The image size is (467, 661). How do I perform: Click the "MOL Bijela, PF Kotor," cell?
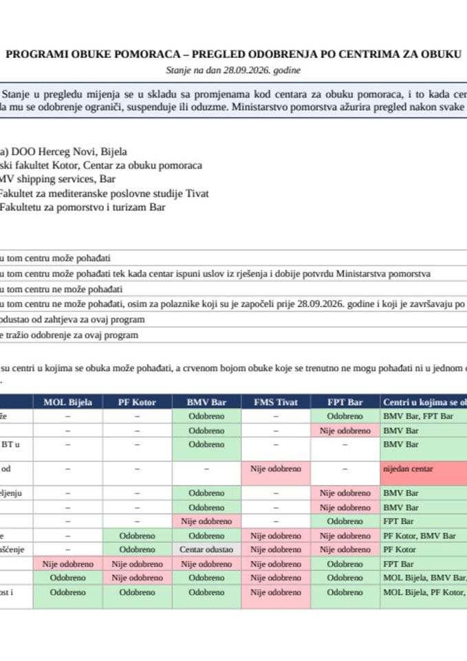424,597
